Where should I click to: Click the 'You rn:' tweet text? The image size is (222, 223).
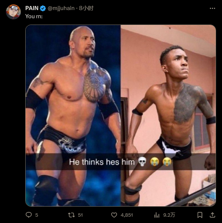pos(34,16)
